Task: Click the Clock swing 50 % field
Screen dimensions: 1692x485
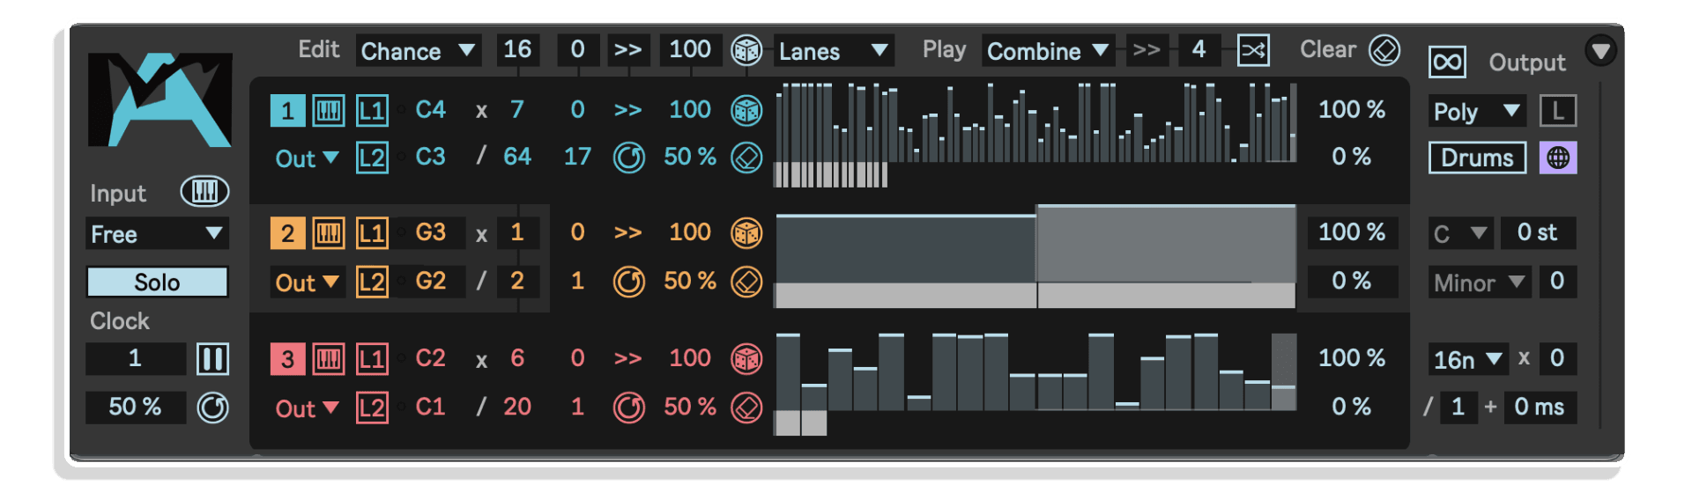Action: click(135, 407)
